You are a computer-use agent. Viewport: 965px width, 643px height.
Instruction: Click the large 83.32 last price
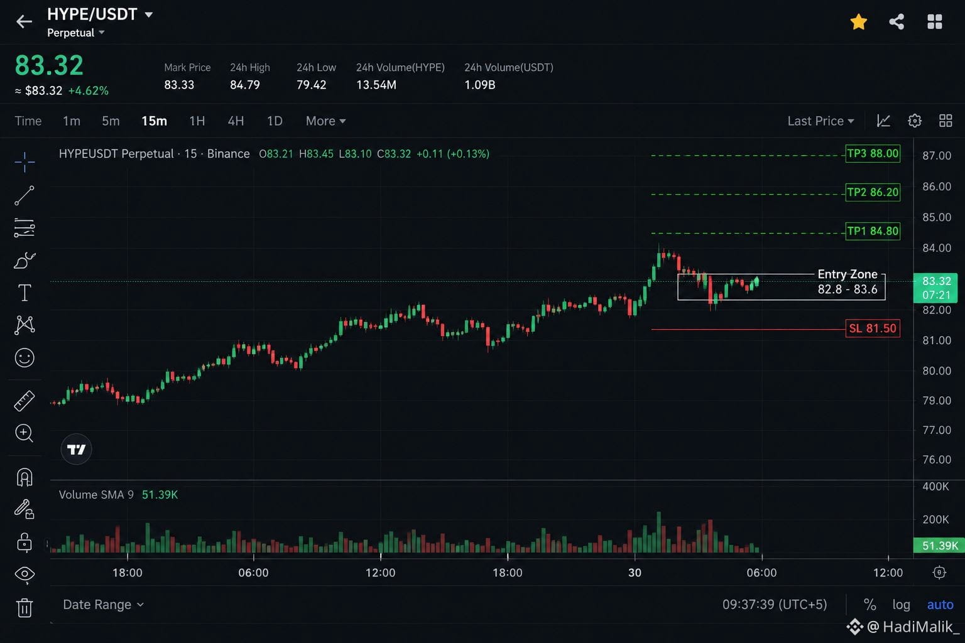(x=49, y=65)
